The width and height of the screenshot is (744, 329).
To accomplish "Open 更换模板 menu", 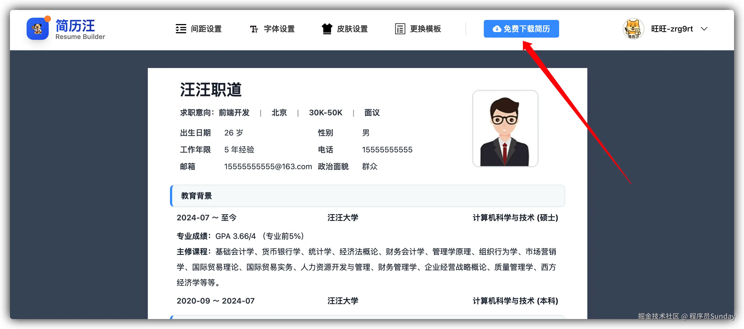I will pos(425,29).
